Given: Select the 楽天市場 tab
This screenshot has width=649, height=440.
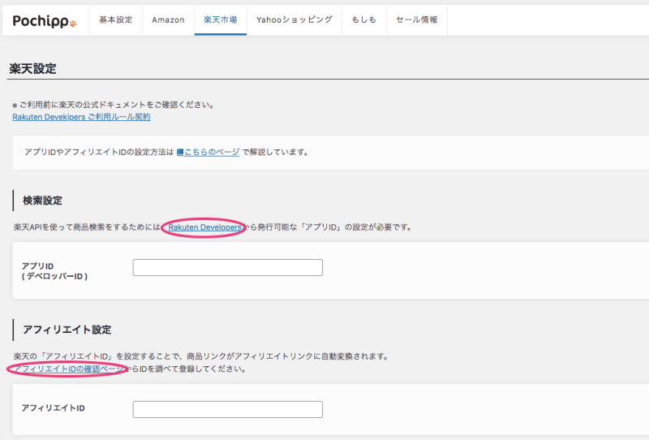Looking at the screenshot, I should [221, 19].
